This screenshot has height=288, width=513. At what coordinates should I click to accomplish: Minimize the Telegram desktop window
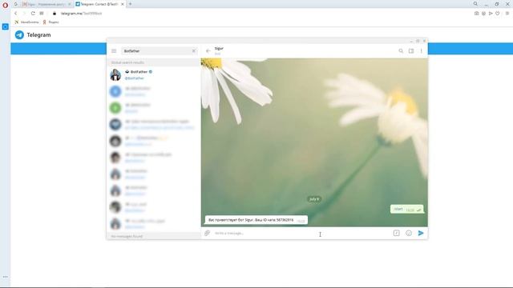click(411, 41)
